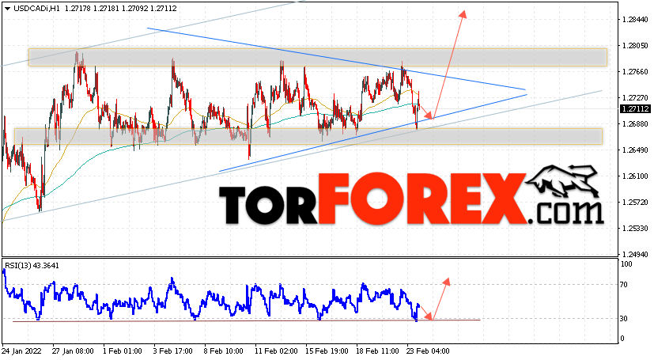Click the 1.25720 price axis label

pyautogui.click(x=635, y=203)
